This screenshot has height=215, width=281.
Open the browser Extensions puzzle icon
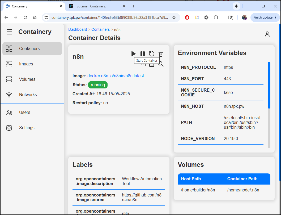pyautogui.click(x=216, y=17)
